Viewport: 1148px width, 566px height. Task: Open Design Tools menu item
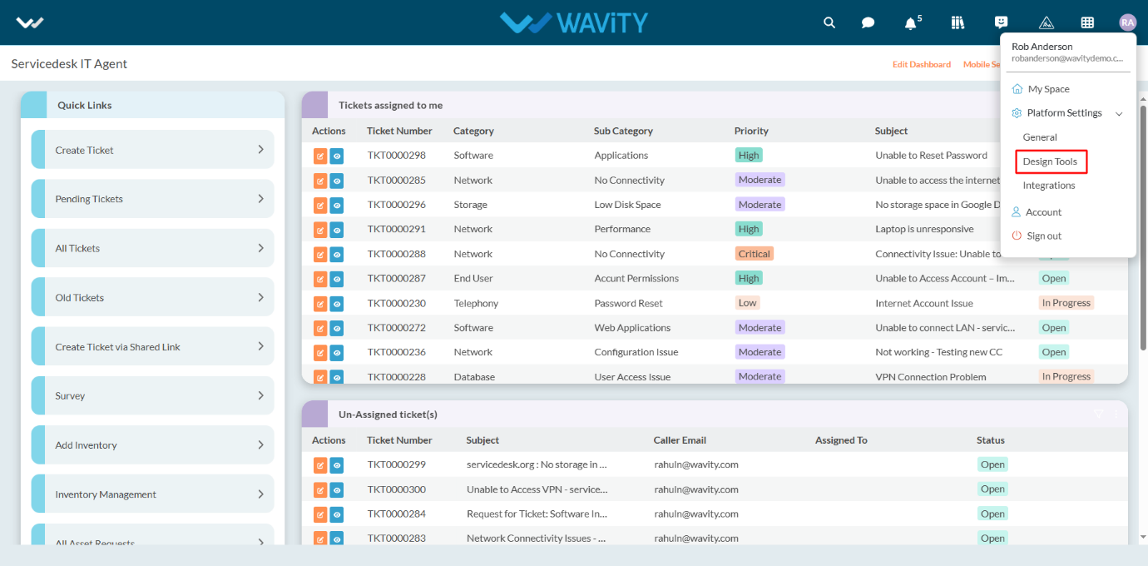pos(1050,161)
